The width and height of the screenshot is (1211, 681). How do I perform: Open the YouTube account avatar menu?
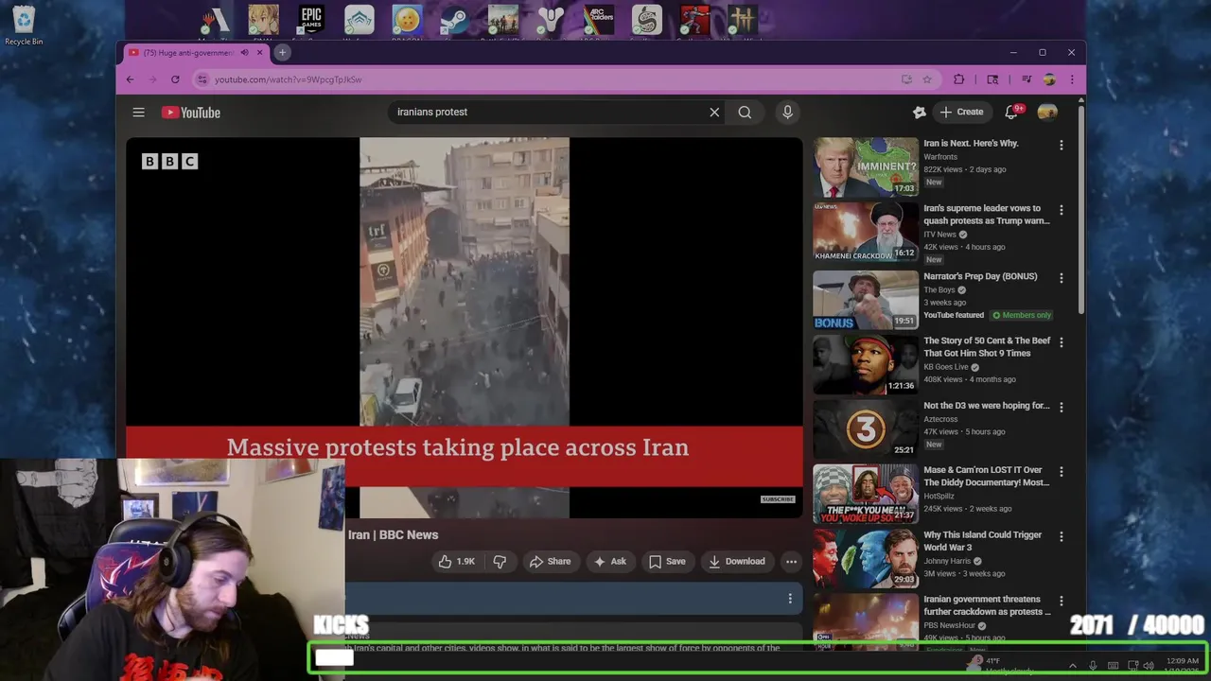1047,112
